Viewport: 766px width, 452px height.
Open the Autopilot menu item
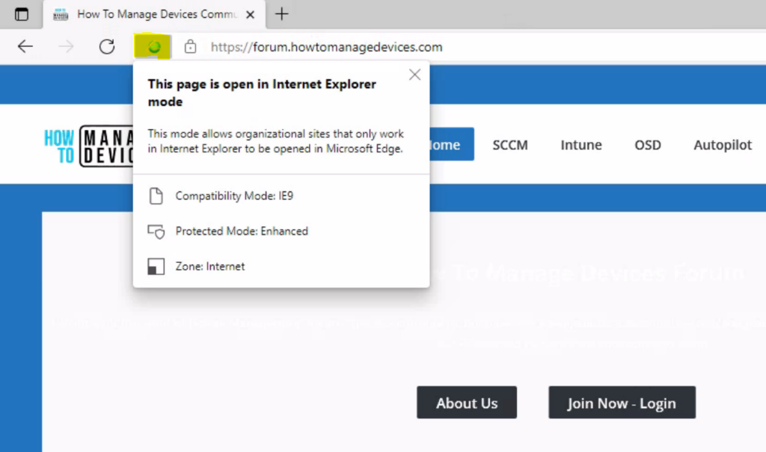pyautogui.click(x=723, y=145)
